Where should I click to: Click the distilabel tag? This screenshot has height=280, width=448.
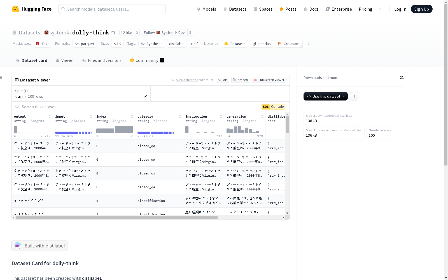[177, 44]
